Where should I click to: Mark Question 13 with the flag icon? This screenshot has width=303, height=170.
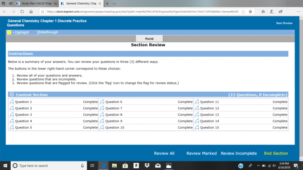197,114
